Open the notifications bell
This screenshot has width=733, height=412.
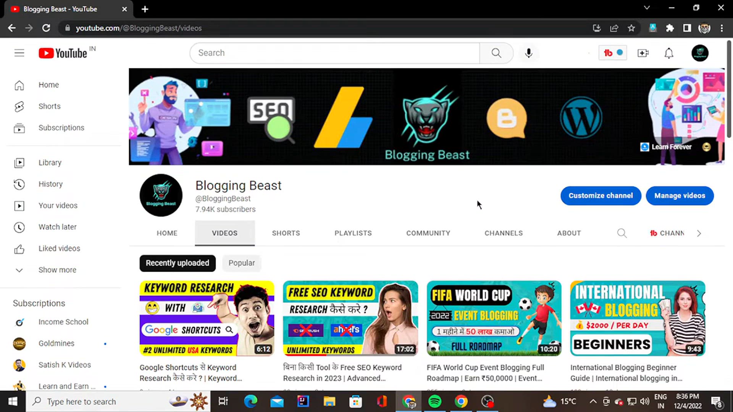tap(669, 53)
